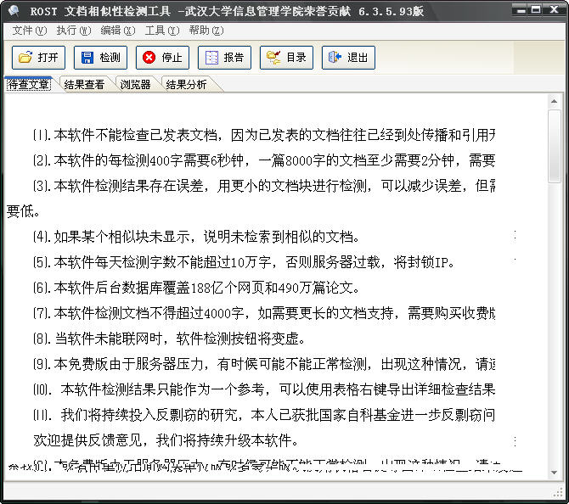Viewport: 569px width, 504px height.
Task: Click the ROST app icon in title bar
Action: (13, 10)
